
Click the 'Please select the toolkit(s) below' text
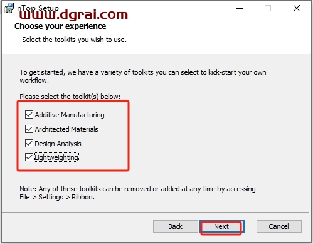(x=70, y=97)
